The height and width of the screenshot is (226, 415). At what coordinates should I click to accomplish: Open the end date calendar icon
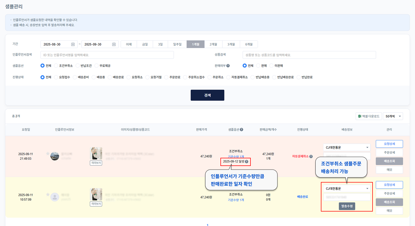(114, 45)
